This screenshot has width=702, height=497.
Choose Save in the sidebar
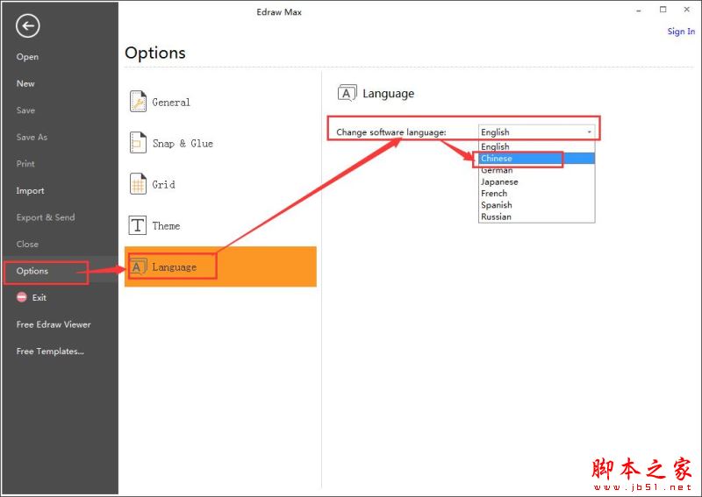click(x=25, y=110)
